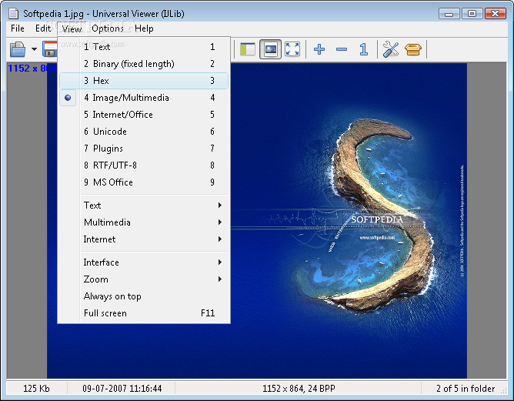
Task: Click the zoom in plus icon
Action: pyautogui.click(x=319, y=49)
